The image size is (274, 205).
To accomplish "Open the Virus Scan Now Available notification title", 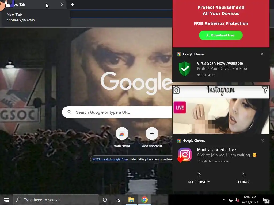I will (220, 63).
